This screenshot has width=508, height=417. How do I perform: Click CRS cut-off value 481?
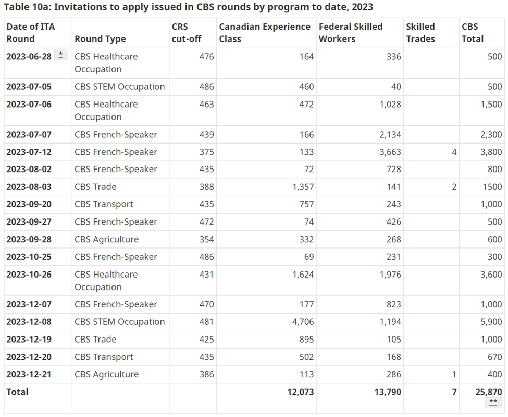(206, 322)
